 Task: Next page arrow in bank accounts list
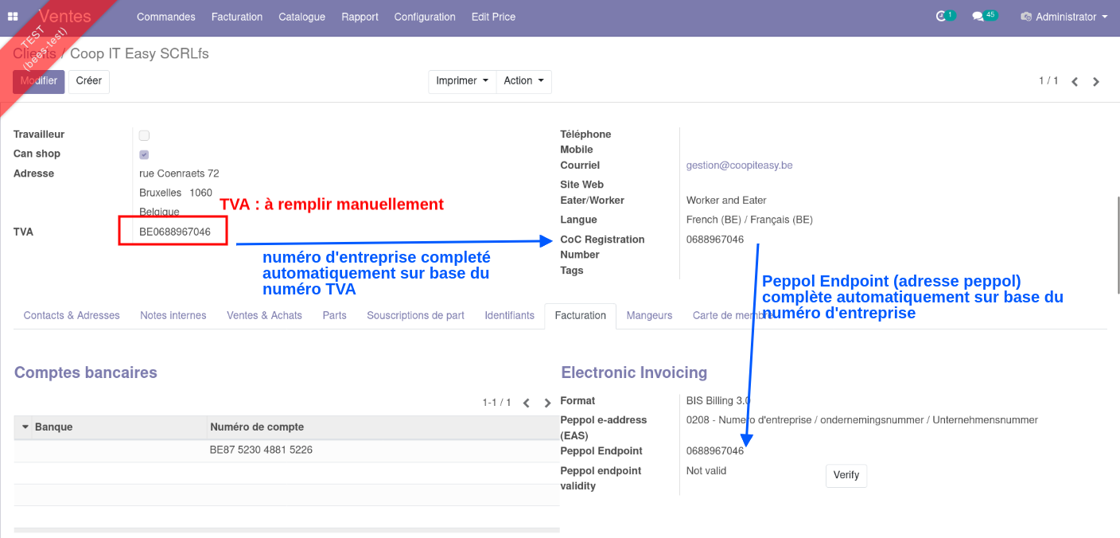pyautogui.click(x=547, y=403)
